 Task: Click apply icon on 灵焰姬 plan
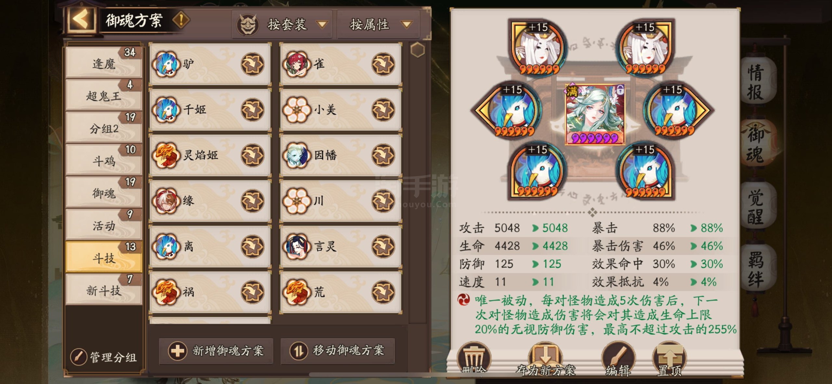click(x=253, y=155)
